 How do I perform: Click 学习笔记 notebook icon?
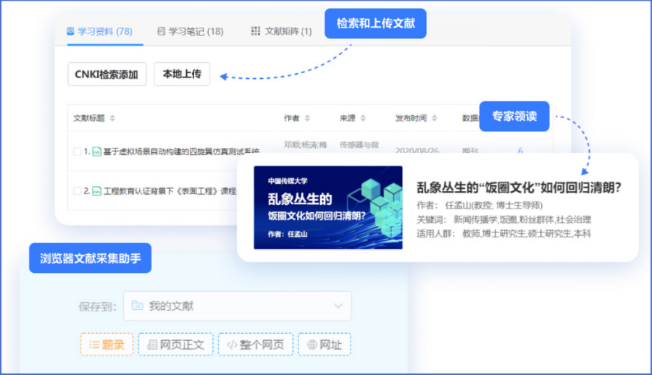[x=162, y=31]
